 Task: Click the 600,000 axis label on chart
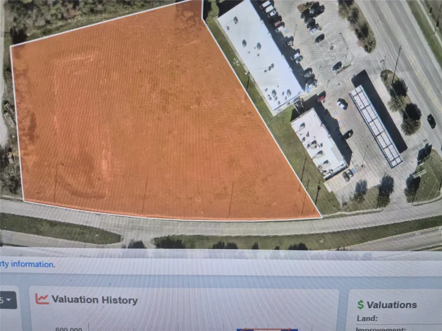click(x=69, y=329)
